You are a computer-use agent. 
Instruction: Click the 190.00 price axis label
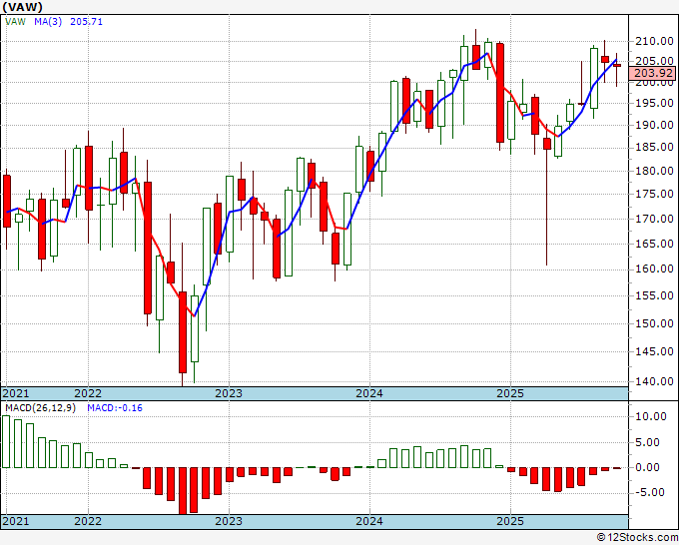[x=654, y=125]
